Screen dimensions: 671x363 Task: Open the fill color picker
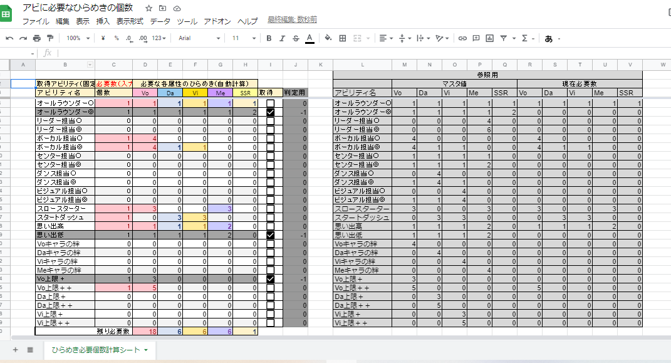(328, 38)
